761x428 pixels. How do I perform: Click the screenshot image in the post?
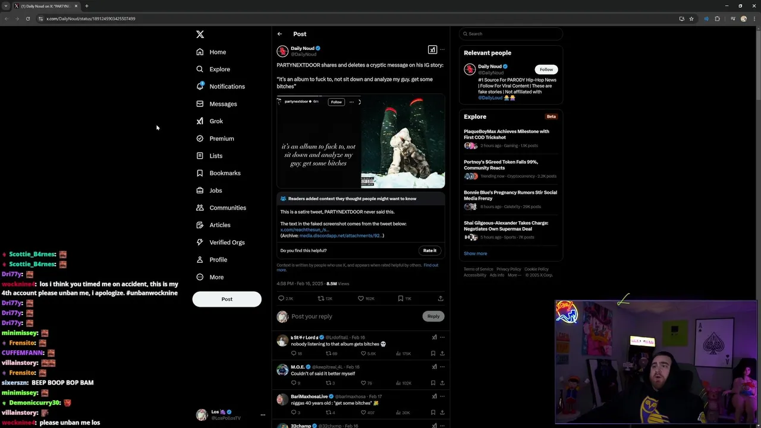pos(319,141)
